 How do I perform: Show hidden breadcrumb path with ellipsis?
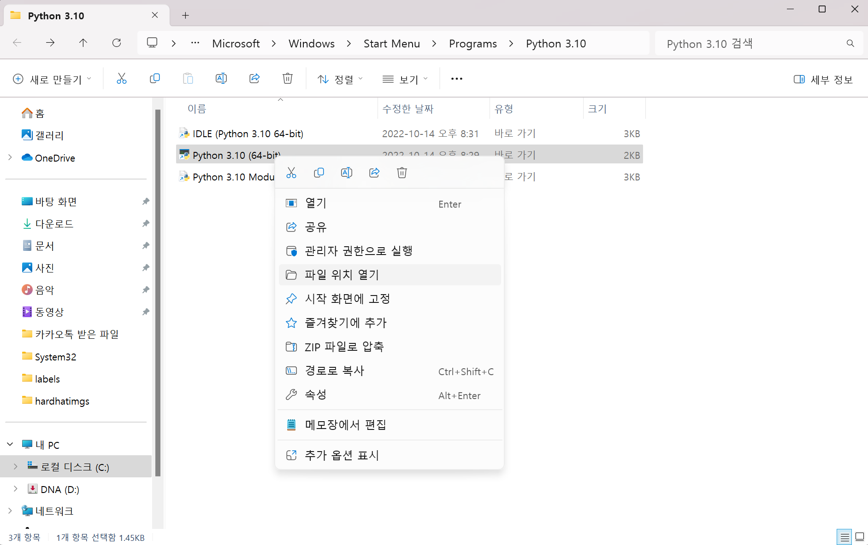point(195,43)
